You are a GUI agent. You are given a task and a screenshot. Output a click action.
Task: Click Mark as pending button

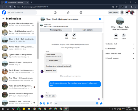[x=56, y=30]
